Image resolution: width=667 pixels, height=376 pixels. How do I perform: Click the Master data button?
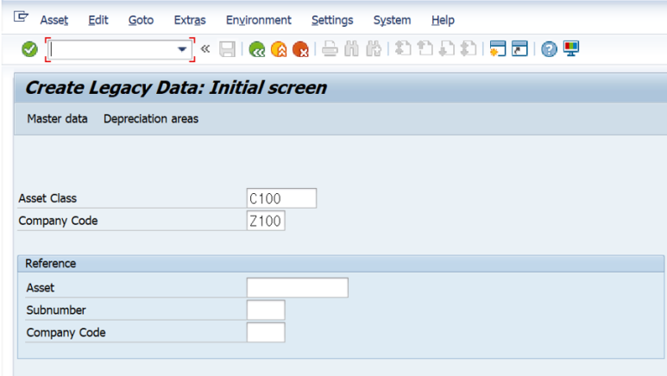coord(58,119)
